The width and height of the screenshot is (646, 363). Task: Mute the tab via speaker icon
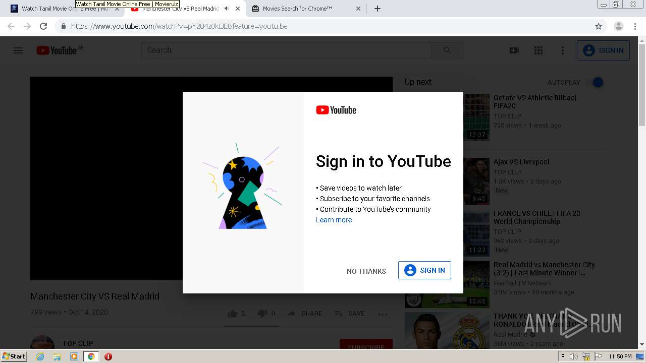(x=227, y=9)
